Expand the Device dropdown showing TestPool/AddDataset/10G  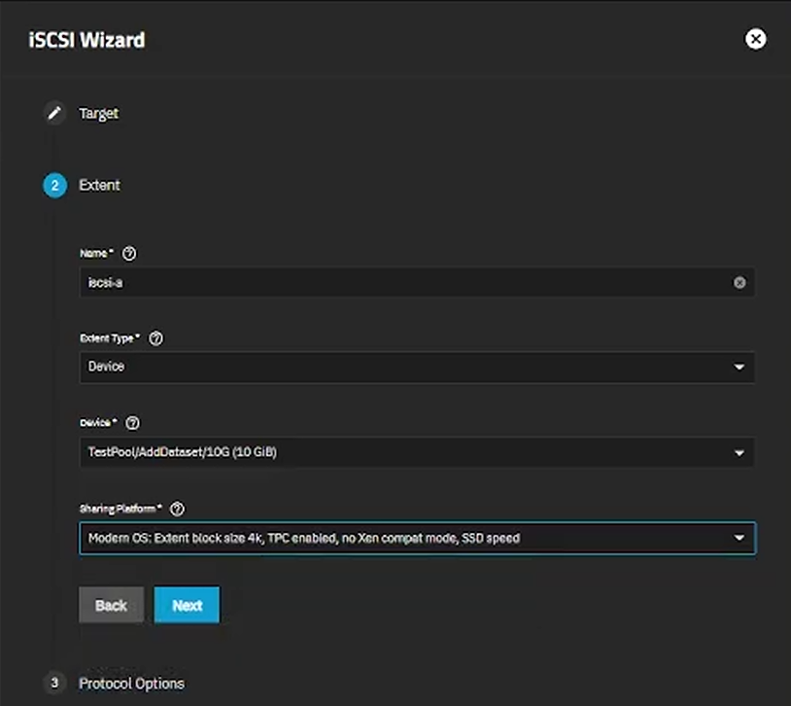[x=416, y=452]
